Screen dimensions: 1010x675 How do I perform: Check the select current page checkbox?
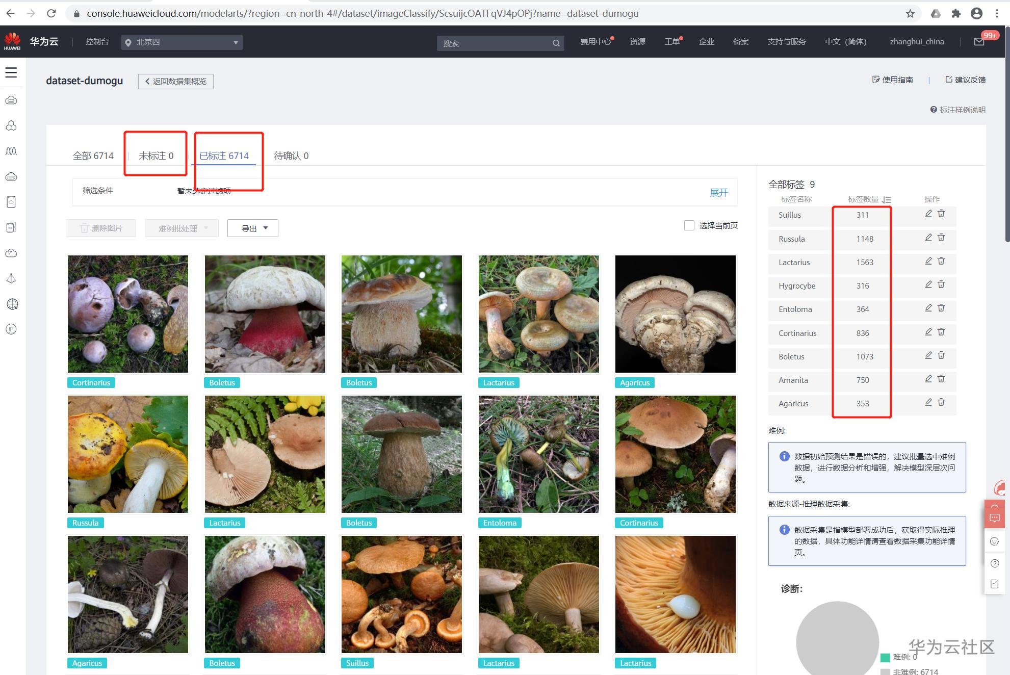689,225
